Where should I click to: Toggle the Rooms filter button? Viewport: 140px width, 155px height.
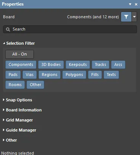[x=15, y=85]
